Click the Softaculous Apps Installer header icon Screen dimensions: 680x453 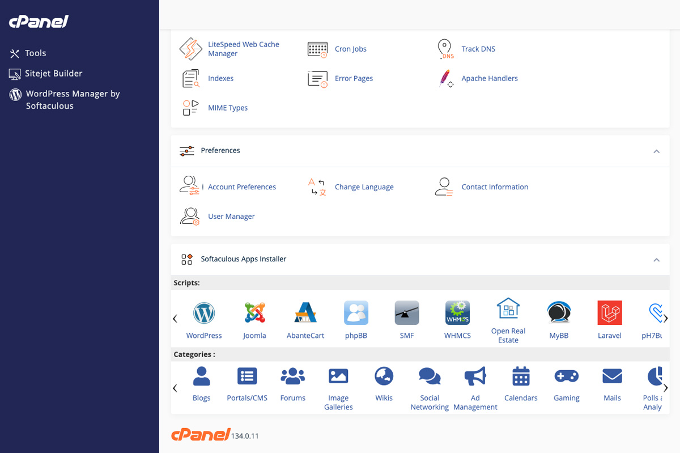[x=187, y=259]
